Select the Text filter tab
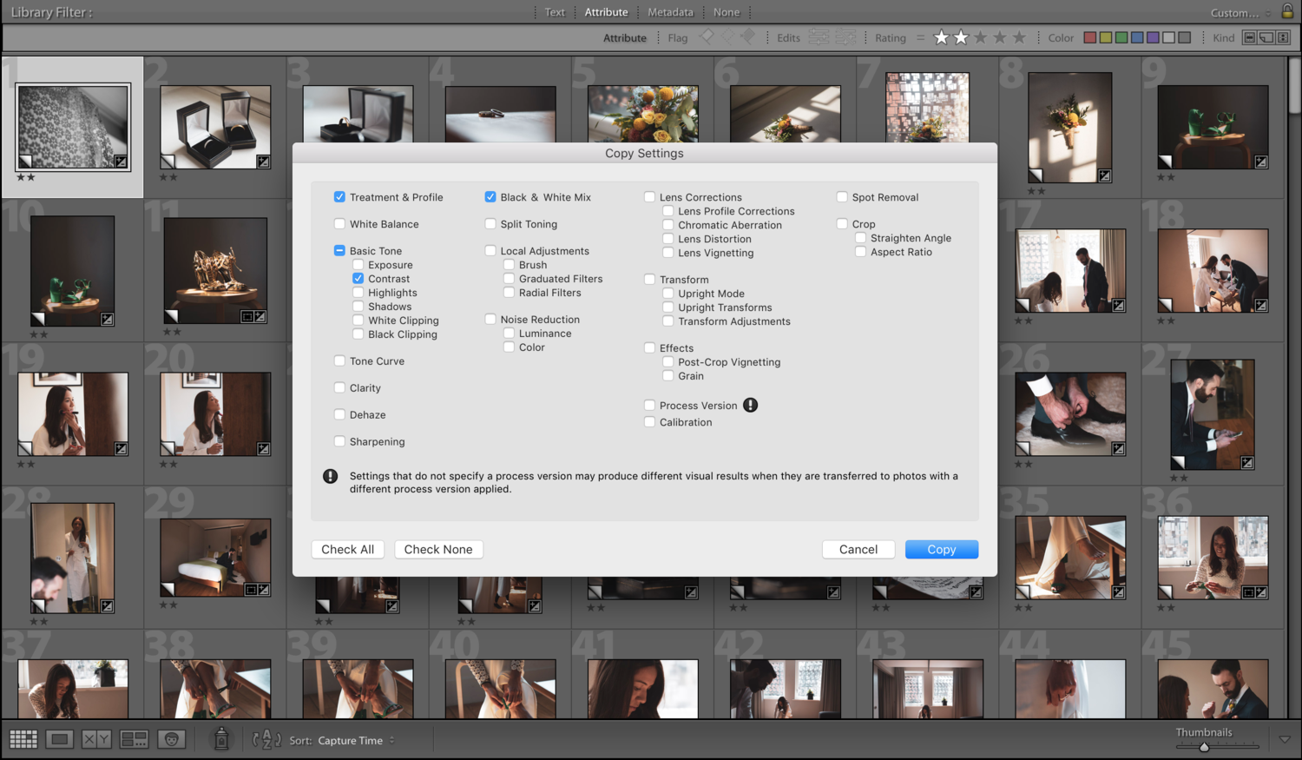 pyautogui.click(x=555, y=12)
